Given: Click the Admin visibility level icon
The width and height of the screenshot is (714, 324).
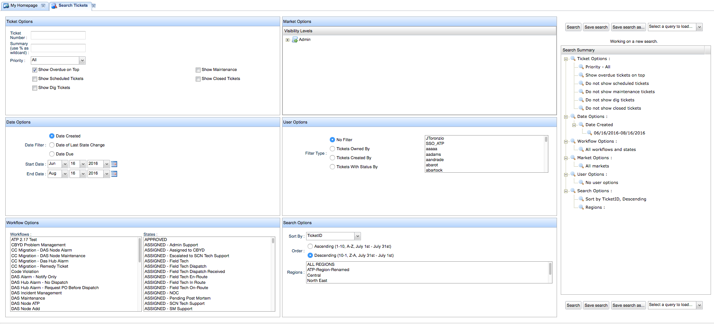Looking at the screenshot, I should click(295, 40).
